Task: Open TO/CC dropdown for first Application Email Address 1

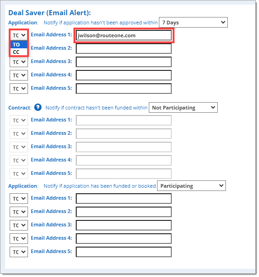Action: click(x=19, y=35)
